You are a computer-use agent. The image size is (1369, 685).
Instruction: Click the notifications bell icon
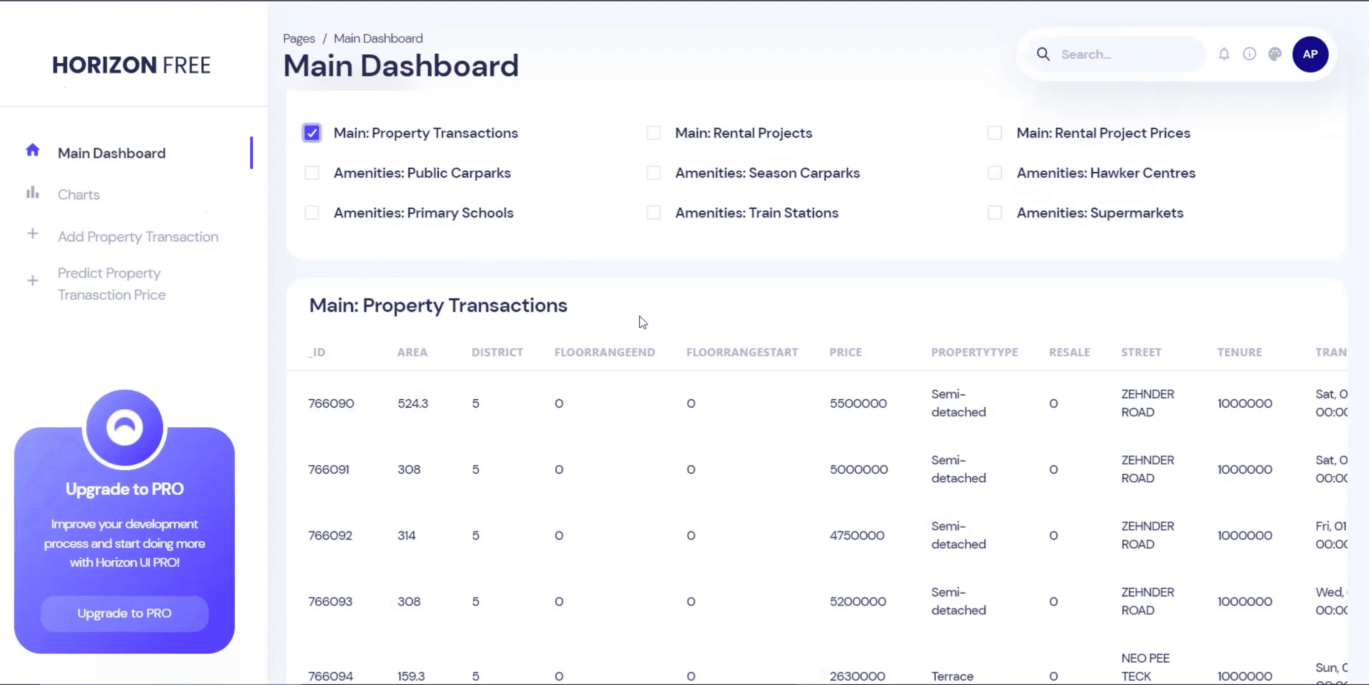pos(1224,54)
